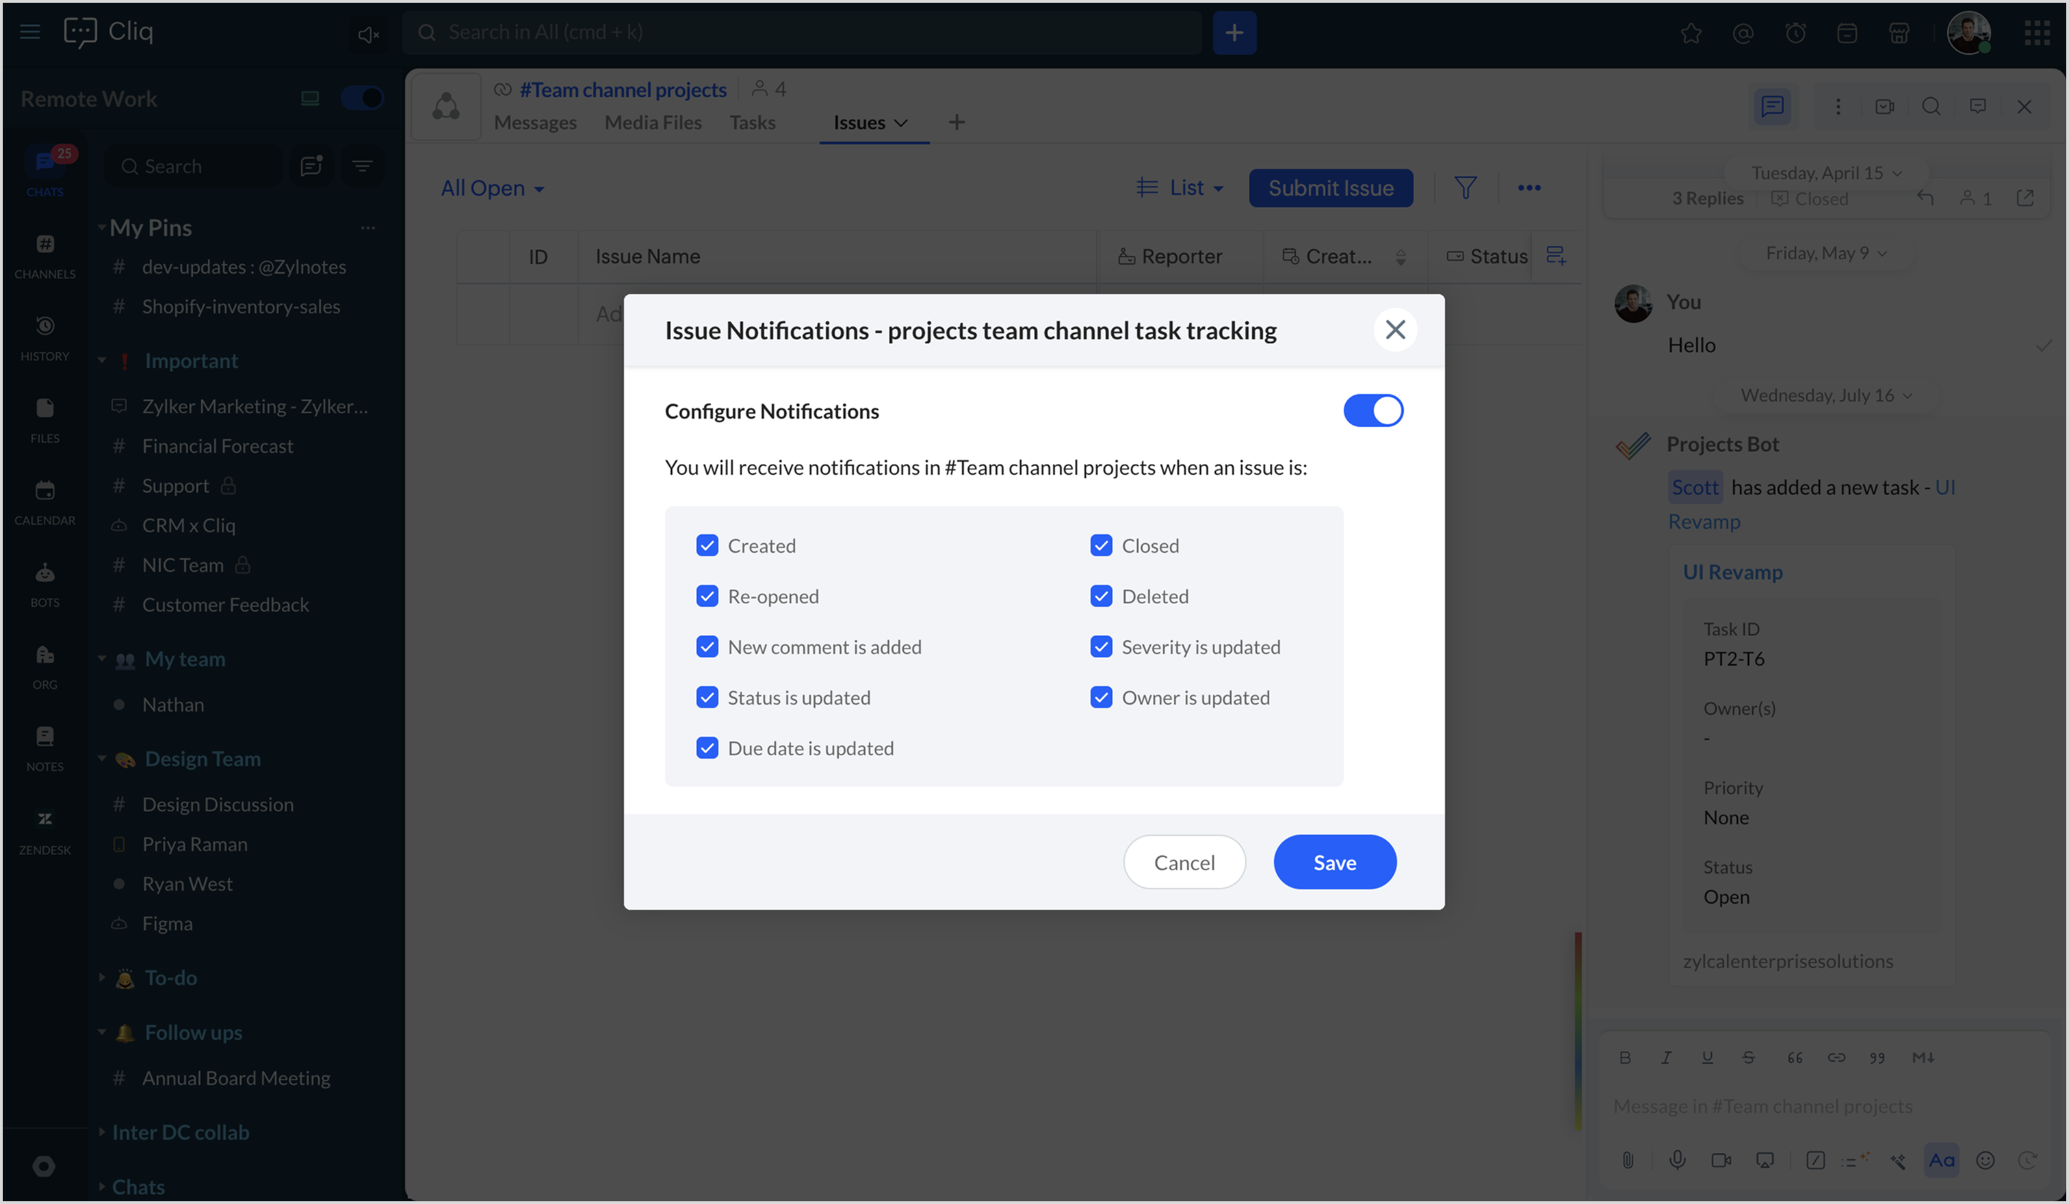Expand the To-do section
The height and width of the screenshot is (1204, 2069).
pyautogui.click(x=102, y=978)
